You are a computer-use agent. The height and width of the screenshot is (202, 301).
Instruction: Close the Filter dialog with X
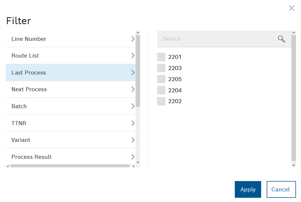tap(292, 8)
